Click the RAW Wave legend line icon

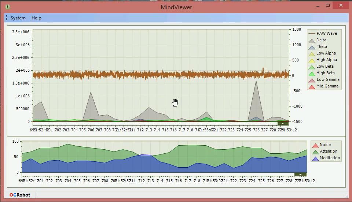coord(312,33)
